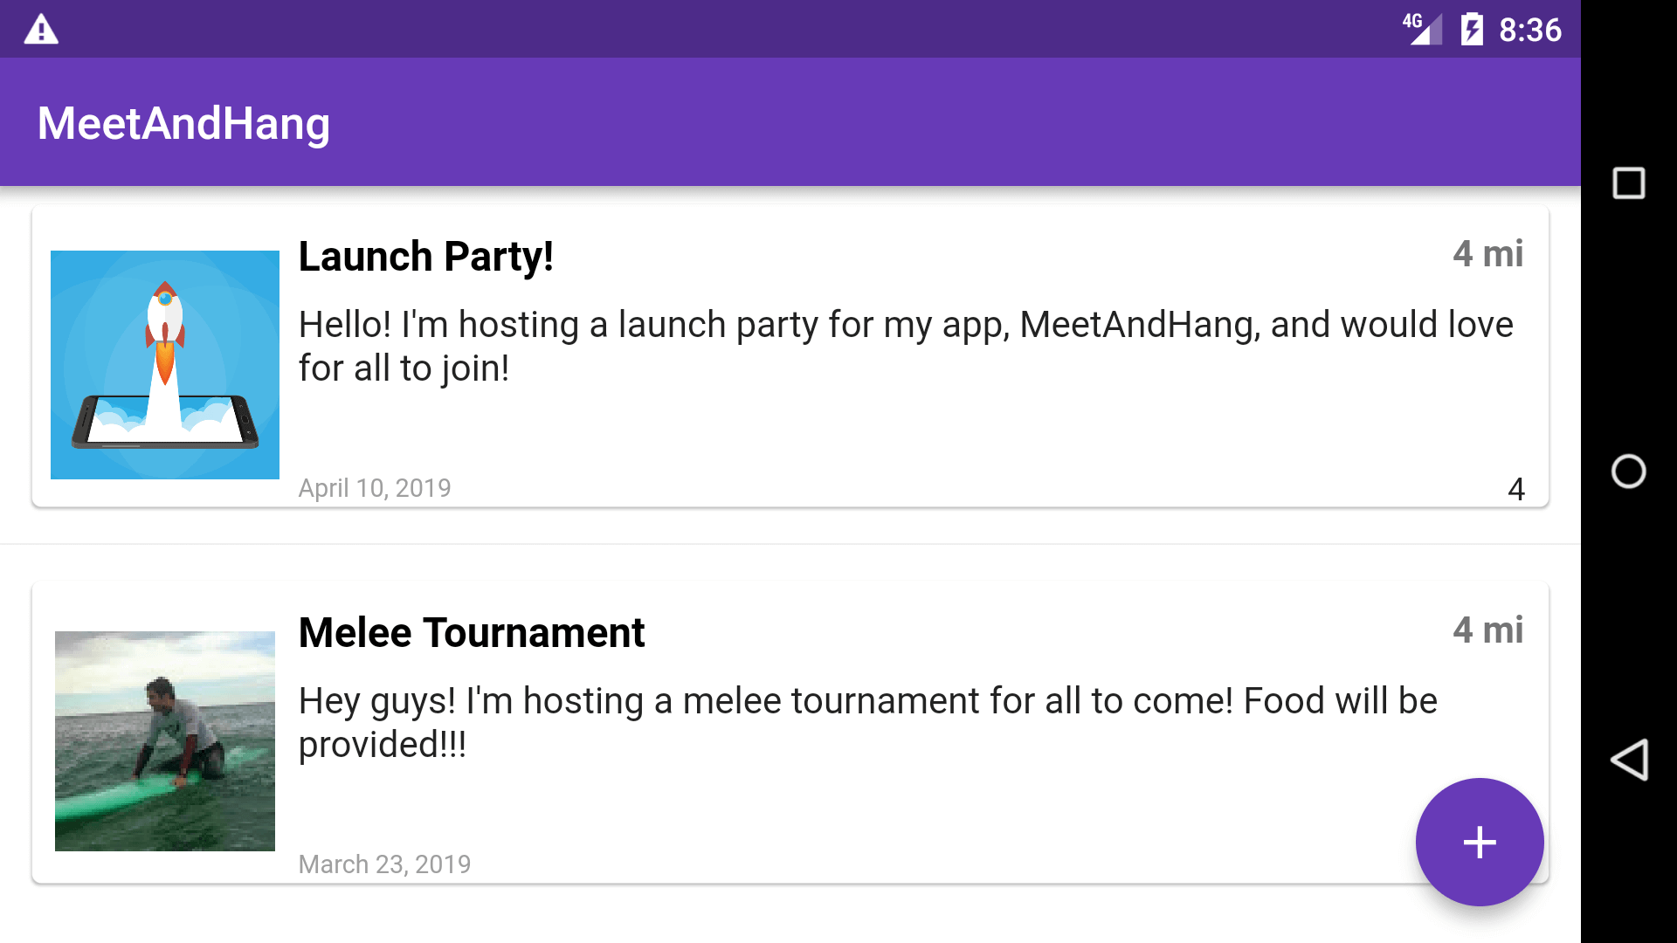Open the melee tournament description text
The image size is (1677, 943).
click(868, 723)
